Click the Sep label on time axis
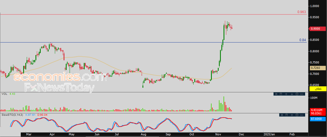327x137 pixels. pos(168,135)
